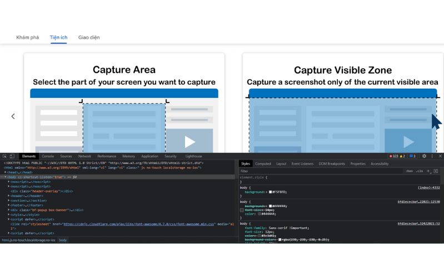This screenshot has height=277, width=444.
Task: Expand background shorthand property arrow
Action: tap(267, 192)
